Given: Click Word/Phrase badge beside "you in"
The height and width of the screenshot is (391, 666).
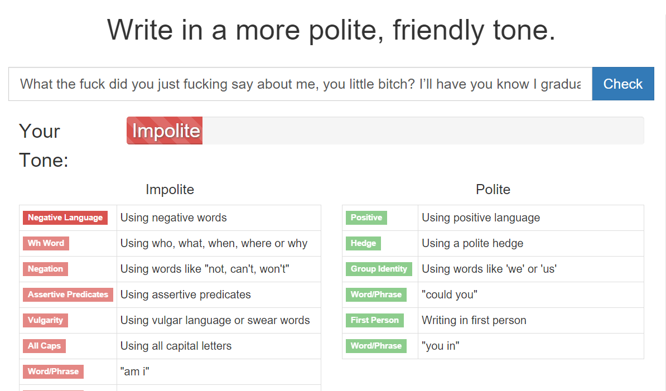Looking at the screenshot, I should click(x=376, y=346).
